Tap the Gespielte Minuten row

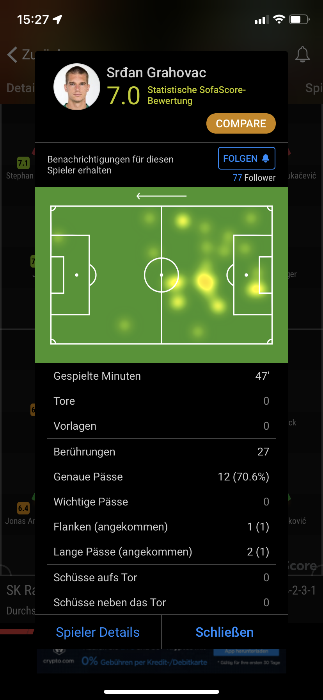[161, 376]
